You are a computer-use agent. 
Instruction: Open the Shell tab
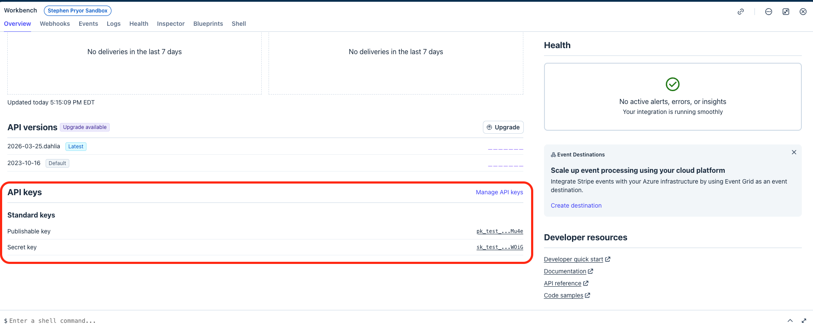(x=239, y=24)
